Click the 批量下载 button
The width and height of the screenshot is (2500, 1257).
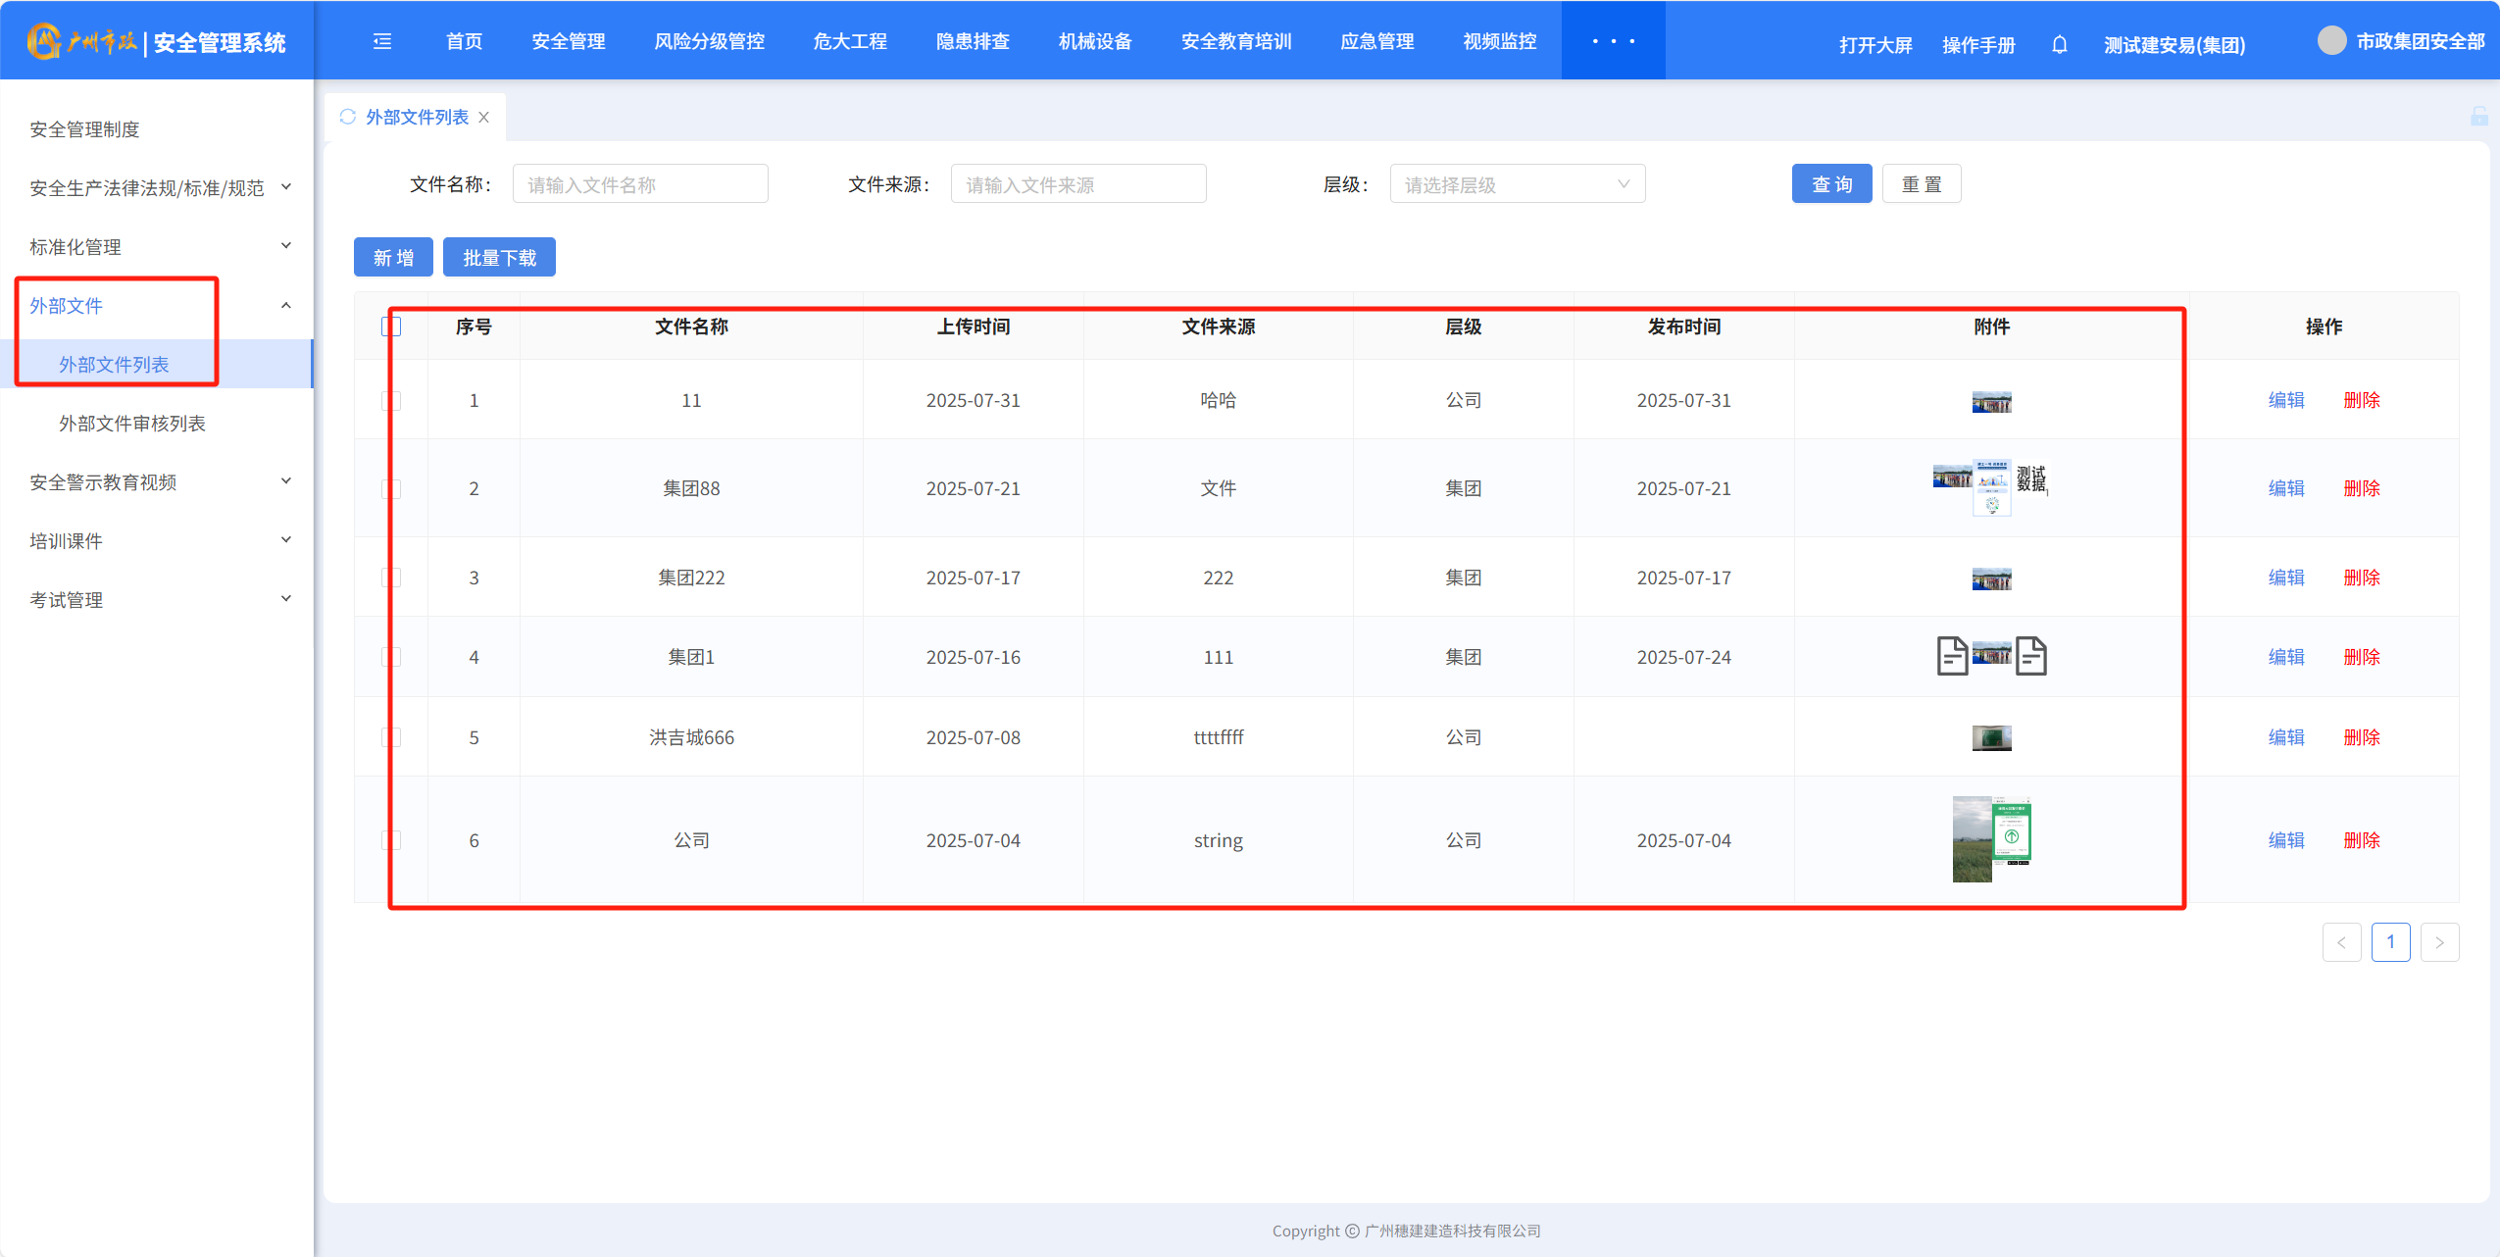click(x=499, y=258)
